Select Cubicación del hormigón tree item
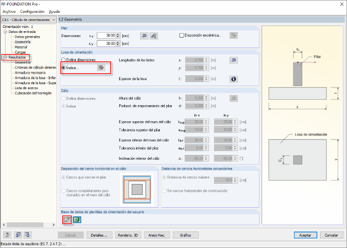This screenshot has width=347, height=248. click(33, 93)
